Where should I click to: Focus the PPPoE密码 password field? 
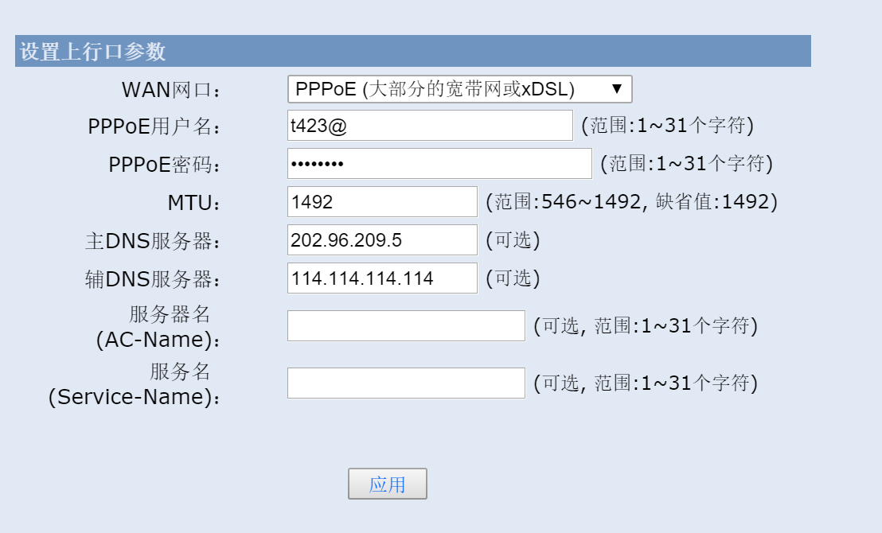pyautogui.click(x=439, y=164)
